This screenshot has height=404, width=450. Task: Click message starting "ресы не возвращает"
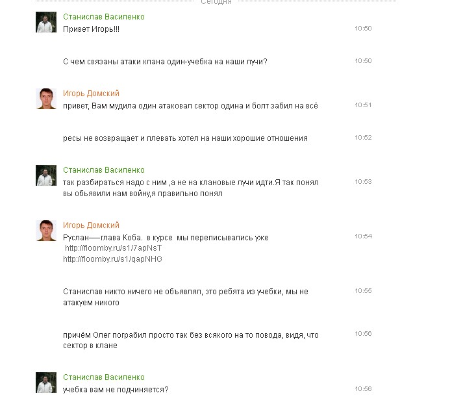[x=185, y=138]
